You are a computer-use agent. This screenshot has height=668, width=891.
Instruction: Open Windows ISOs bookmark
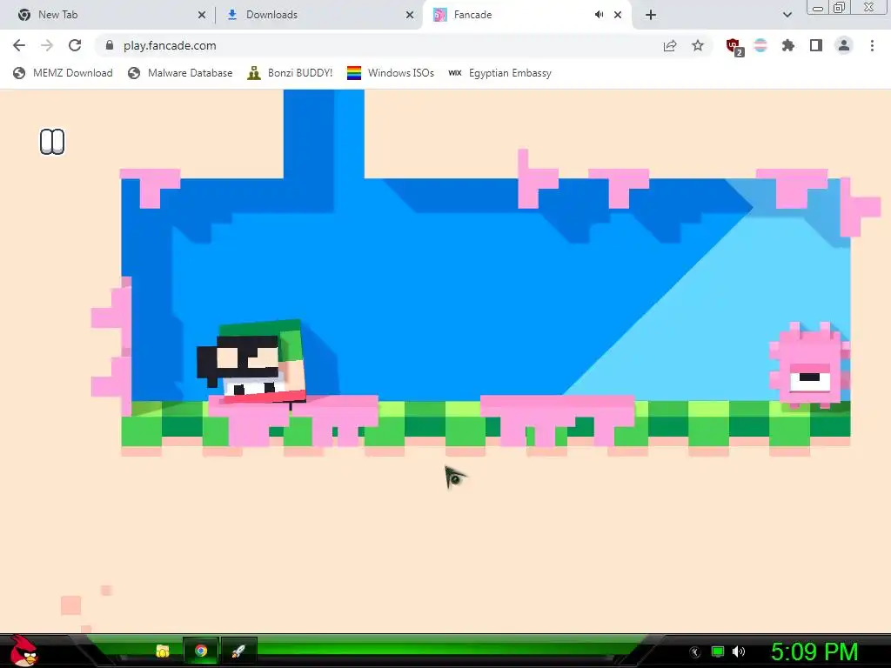point(391,73)
